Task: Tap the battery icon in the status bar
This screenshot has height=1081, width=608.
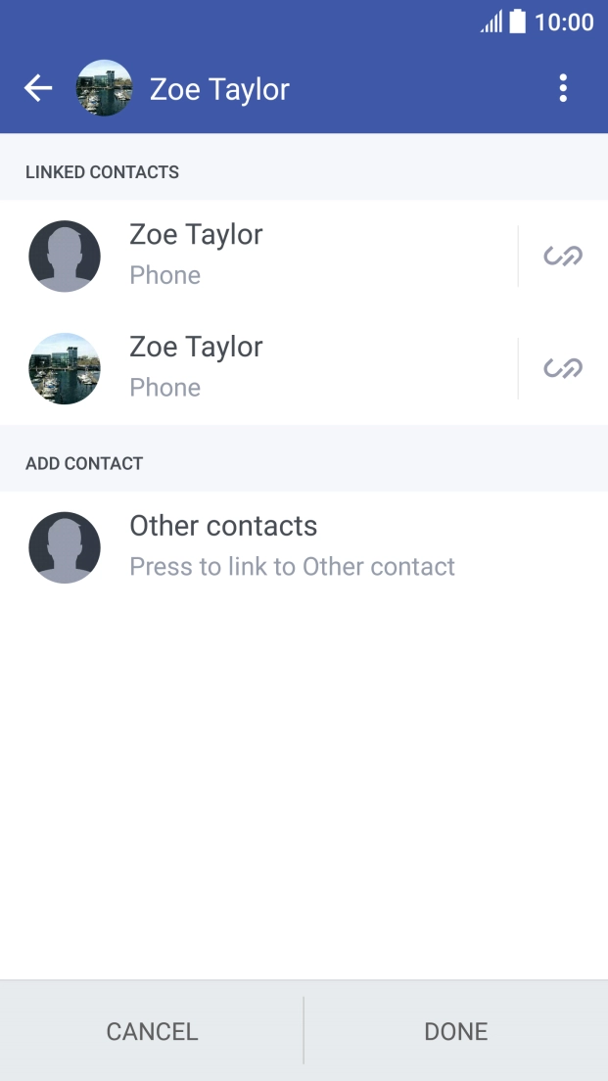Action: click(x=518, y=22)
